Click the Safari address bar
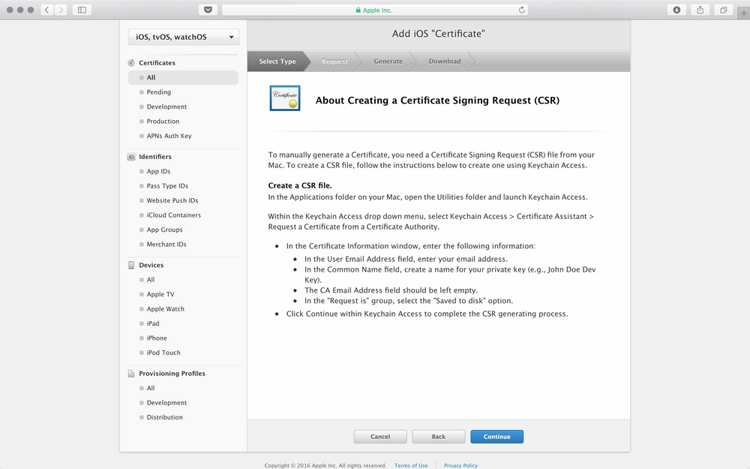The width and height of the screenshot is (750, 469). (375, 10)
